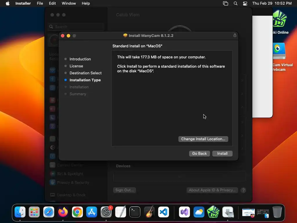Viewport: 297px width, 223px height.
Task: Select the License step
Action: [76, 66]
